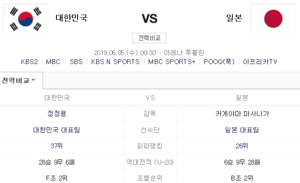Click the 대한민국 team name in header

pos(71,18)
